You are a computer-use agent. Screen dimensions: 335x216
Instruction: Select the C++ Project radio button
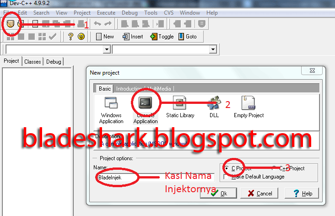(274, 168)
